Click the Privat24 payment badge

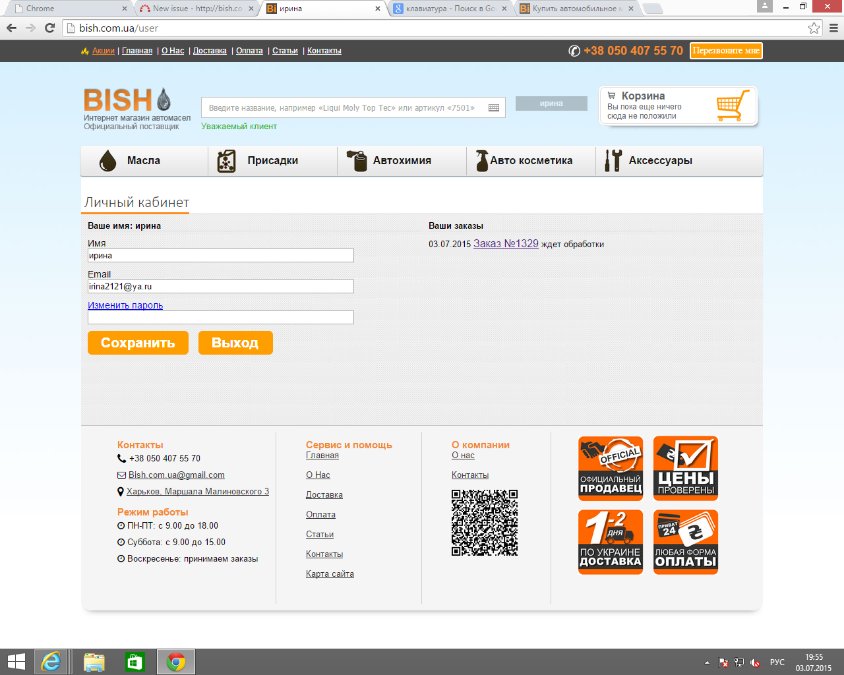[685, 542]
